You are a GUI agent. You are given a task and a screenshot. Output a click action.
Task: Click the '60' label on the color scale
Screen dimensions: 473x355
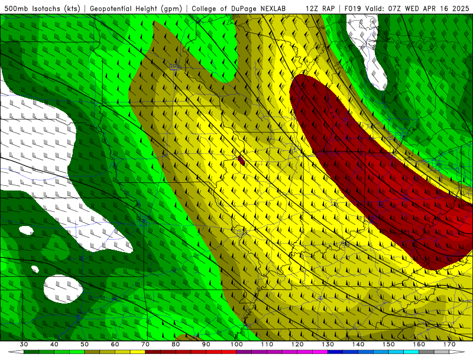click(x=115, y=344)
